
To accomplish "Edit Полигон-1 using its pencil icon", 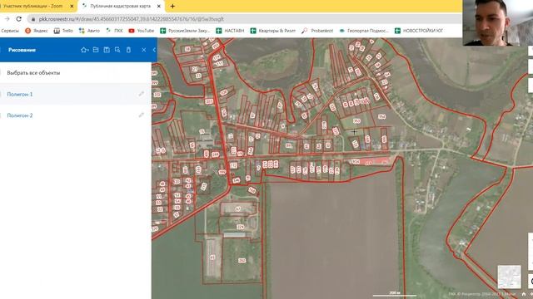I will pyautogui.click(x=142, y=94).
